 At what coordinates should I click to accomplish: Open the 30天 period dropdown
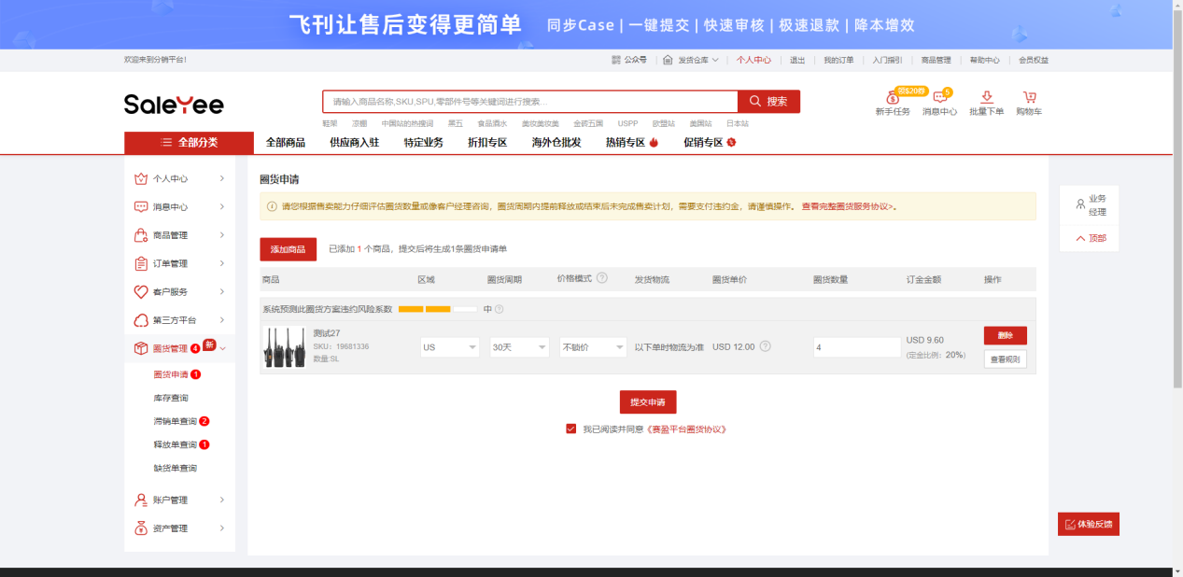click(519, 347)
